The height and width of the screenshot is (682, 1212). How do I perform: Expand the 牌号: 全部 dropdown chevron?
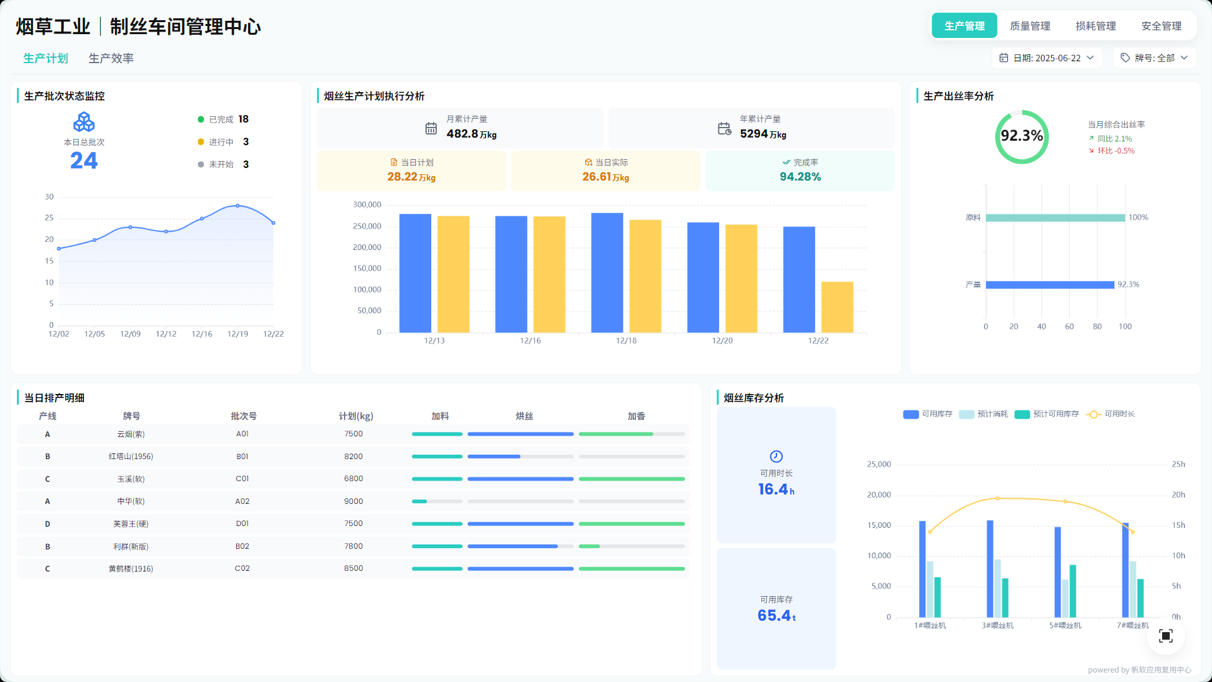[x=1184, y=57]
